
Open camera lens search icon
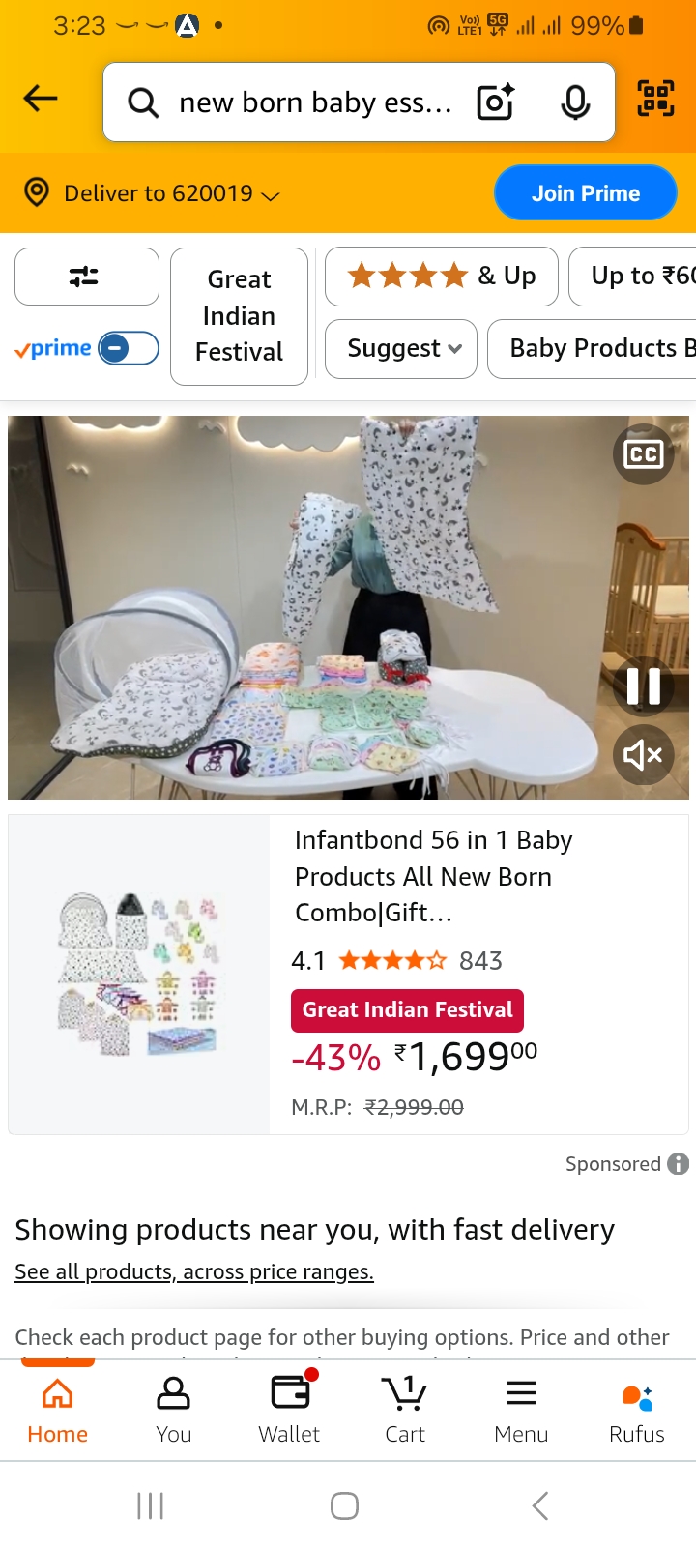tap(496, 102)
